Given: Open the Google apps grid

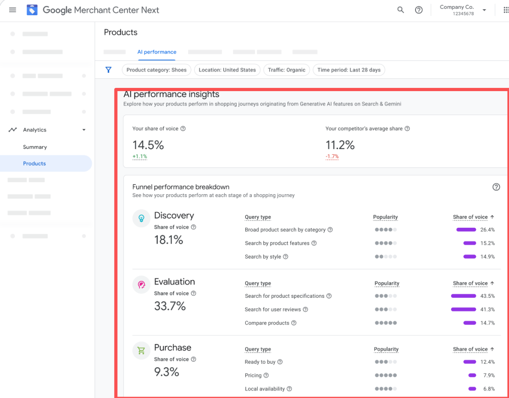Looking at the screenshot, I should 506,10.
